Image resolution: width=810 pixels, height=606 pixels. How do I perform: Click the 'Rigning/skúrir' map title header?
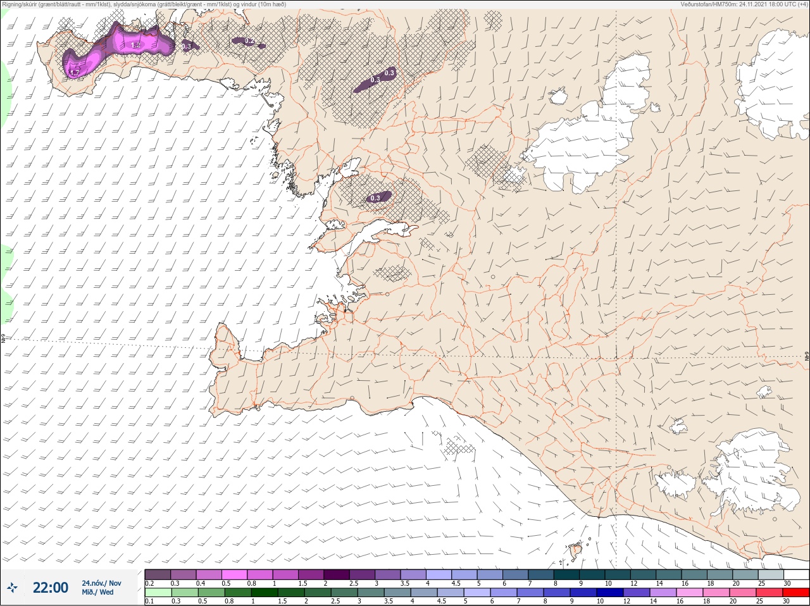click(144, 4)
